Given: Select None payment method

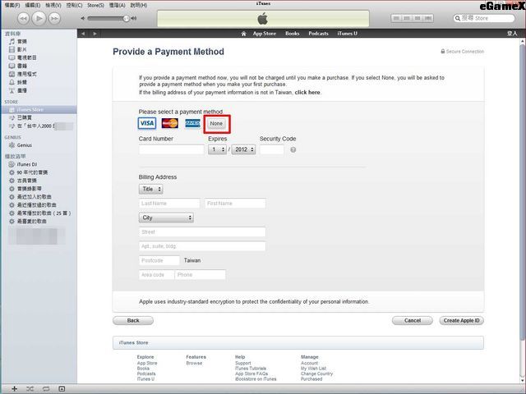Looking at the screenshot, I should pyautogui.click(x=216, y=124).
